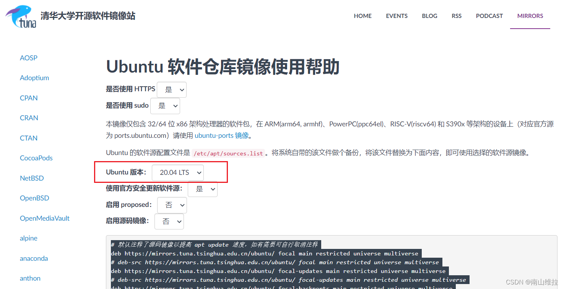Open the EVENTS nav item

(x=397, y=16)
